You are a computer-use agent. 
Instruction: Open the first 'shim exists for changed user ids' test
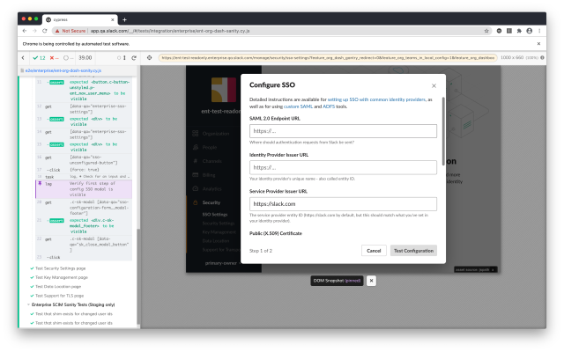pyautogui.click(x=74, y=314)
